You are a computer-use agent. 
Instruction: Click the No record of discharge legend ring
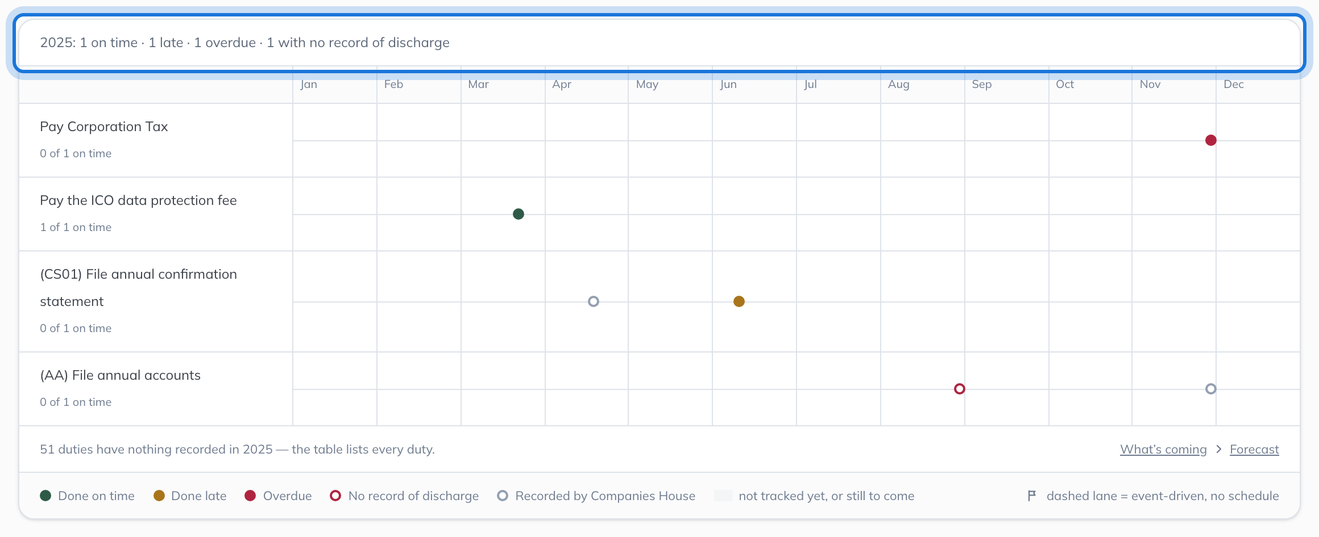335,496
